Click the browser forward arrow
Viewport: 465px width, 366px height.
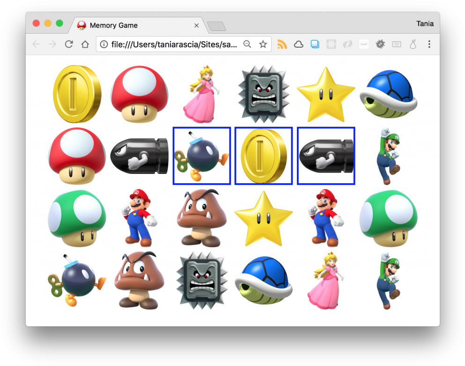pos(52,44)
